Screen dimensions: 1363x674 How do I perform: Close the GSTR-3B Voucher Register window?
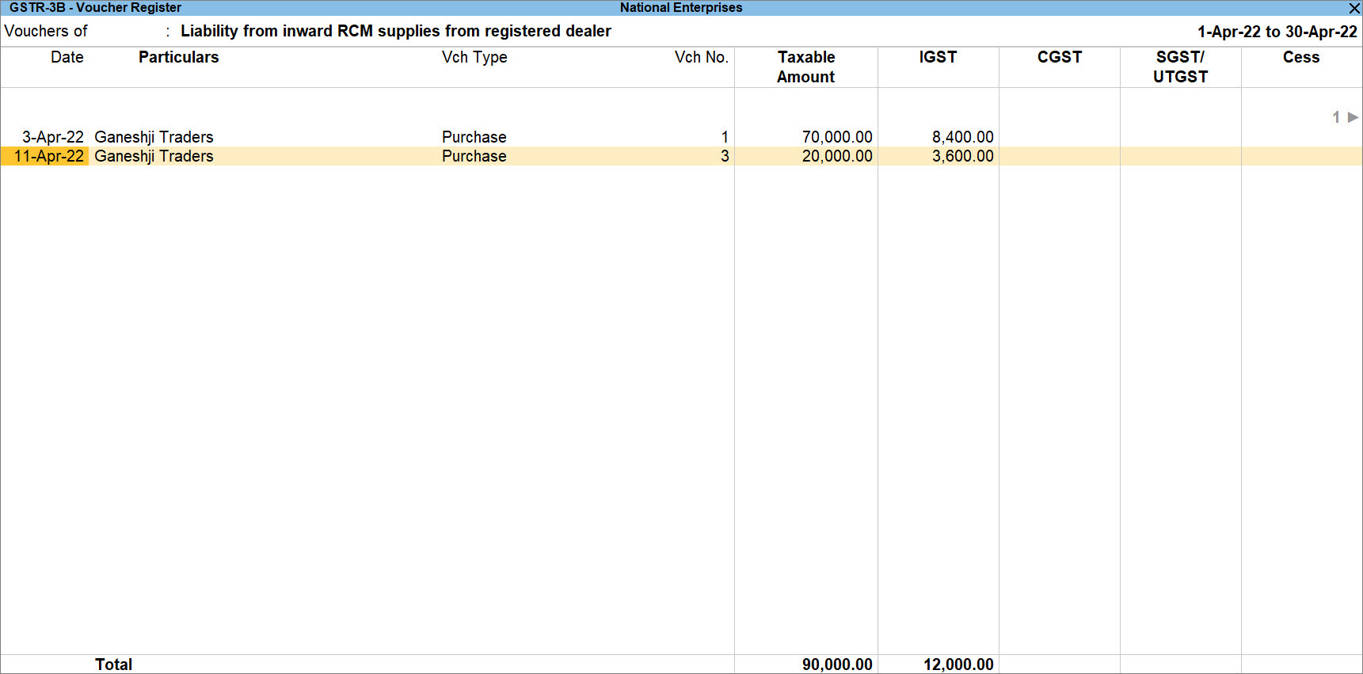[x=1354, y=8]
